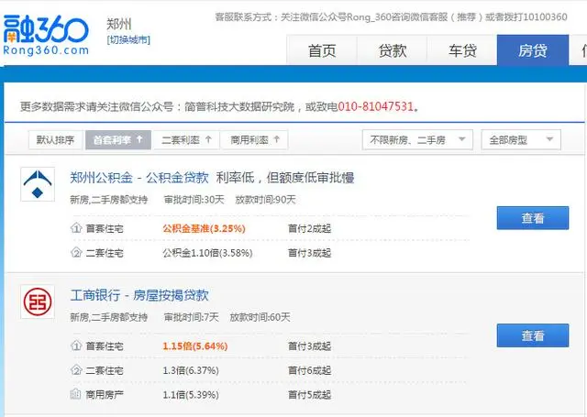Click the 公积金1.10倍(3.58%) rate

207,253
